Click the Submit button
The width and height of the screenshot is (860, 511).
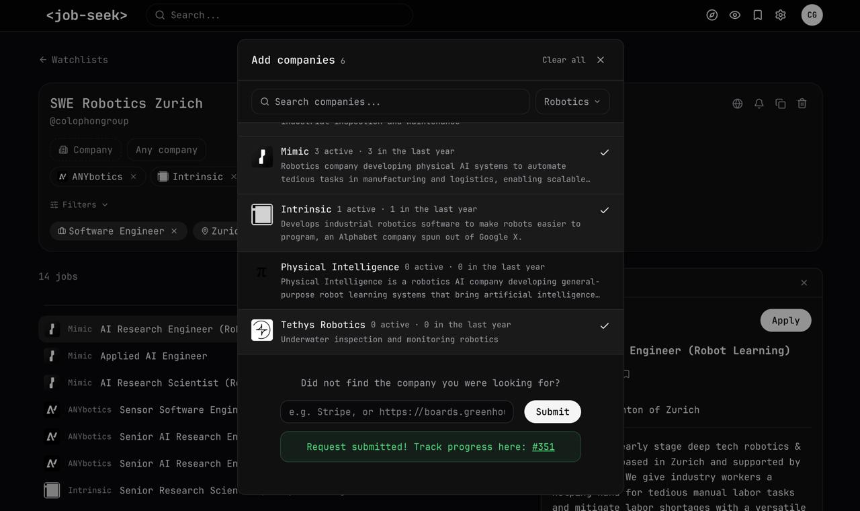553,411
